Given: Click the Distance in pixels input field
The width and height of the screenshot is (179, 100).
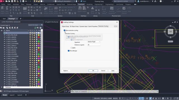Looking at the screenshot, I should coord(94,45).
